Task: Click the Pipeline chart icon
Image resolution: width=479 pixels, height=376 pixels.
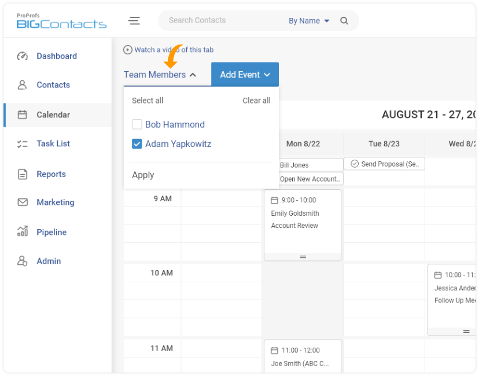Action: 23,231
